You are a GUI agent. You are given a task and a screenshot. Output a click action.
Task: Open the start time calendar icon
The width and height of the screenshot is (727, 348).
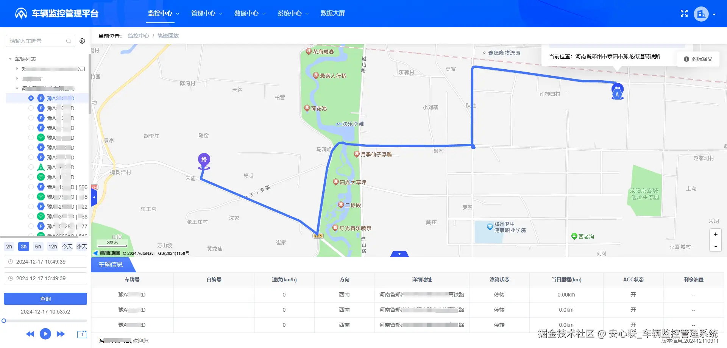pyautogui.click(x=11, y=262)
